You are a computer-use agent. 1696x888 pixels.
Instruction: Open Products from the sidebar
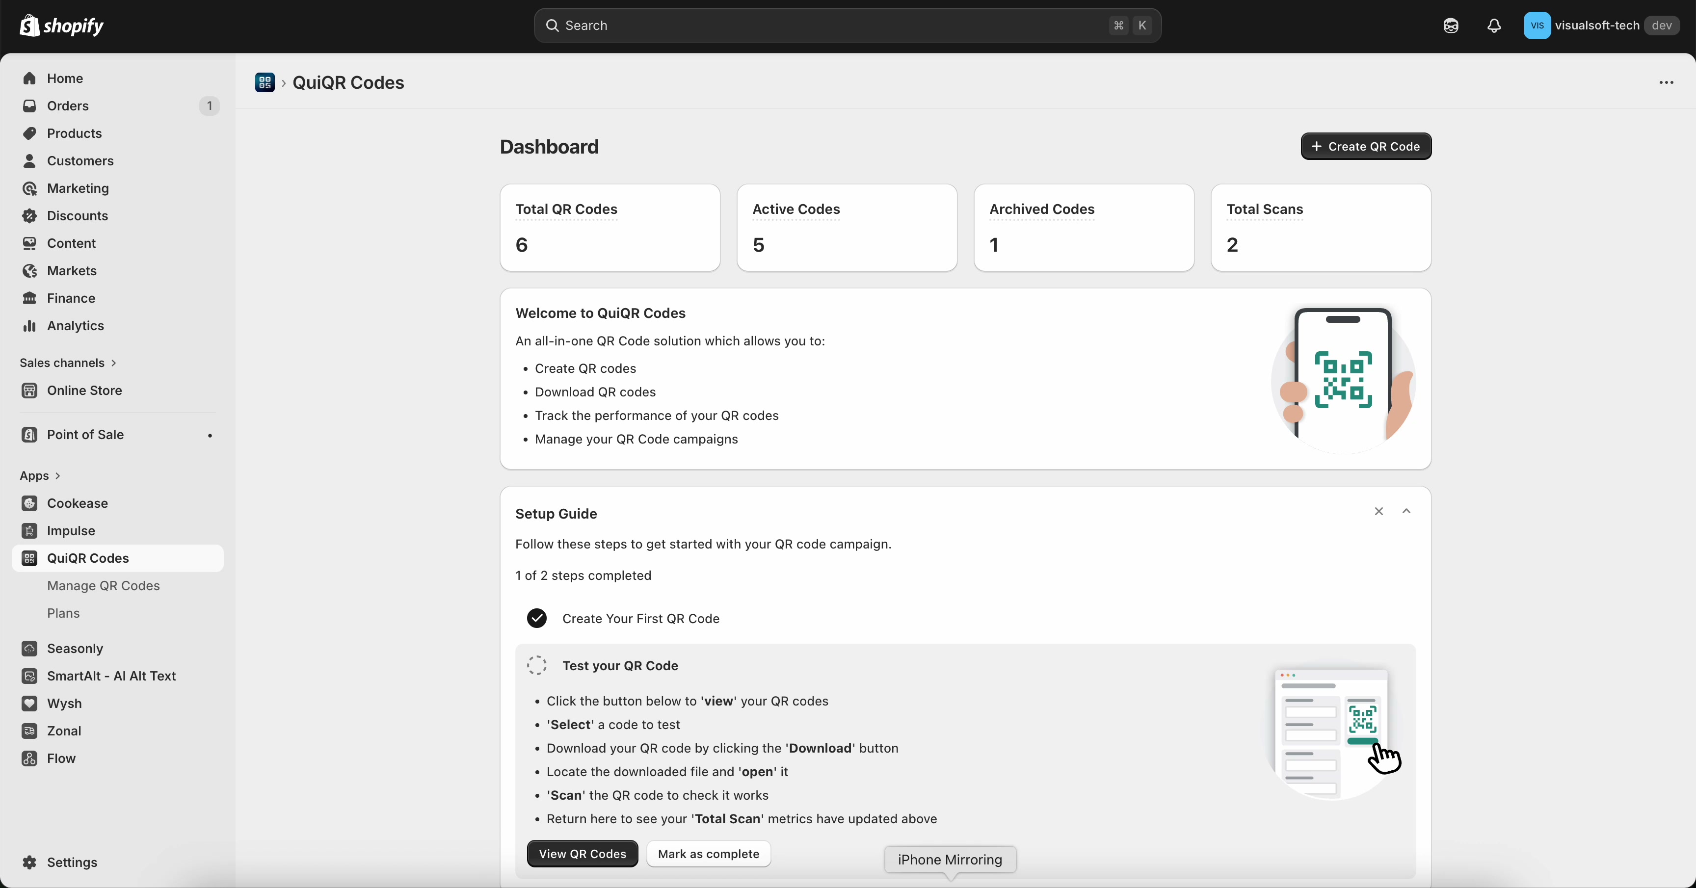pyautogui.click(x=75, y=133)
